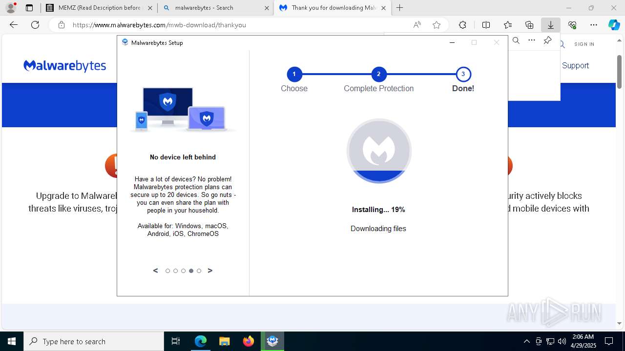Open a new browser tab
Viewport: 625px width, 351px height.
pos(400,8)
